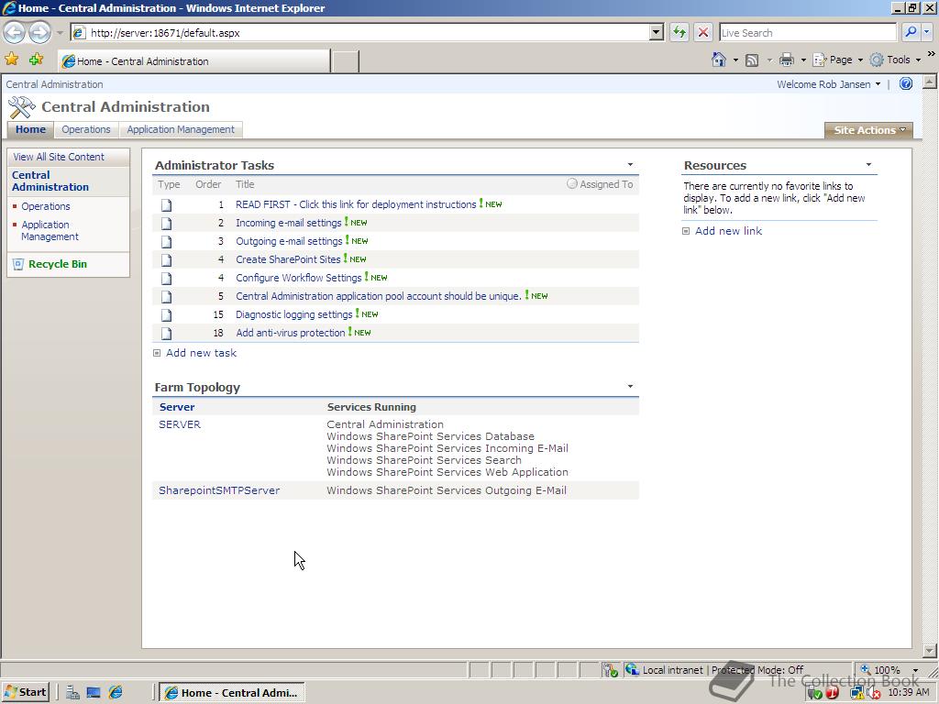Click the Print toolbar icon
This screenshot has height=704, width=939.
tap(786, 60)
